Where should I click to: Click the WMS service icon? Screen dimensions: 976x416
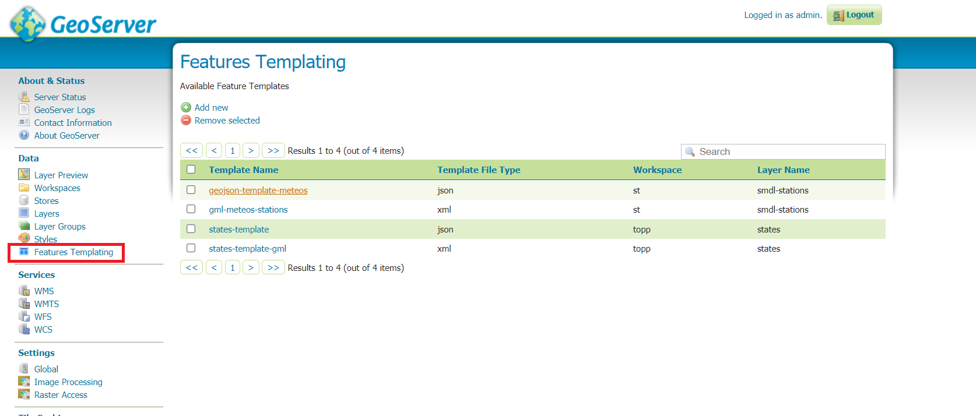(24, 291)
